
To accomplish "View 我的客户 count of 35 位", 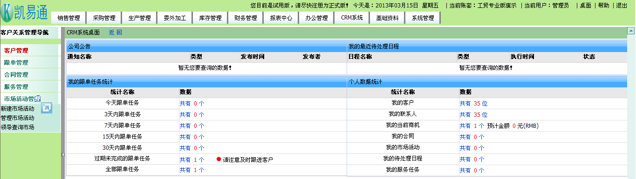I will click(x=473, y=103).
